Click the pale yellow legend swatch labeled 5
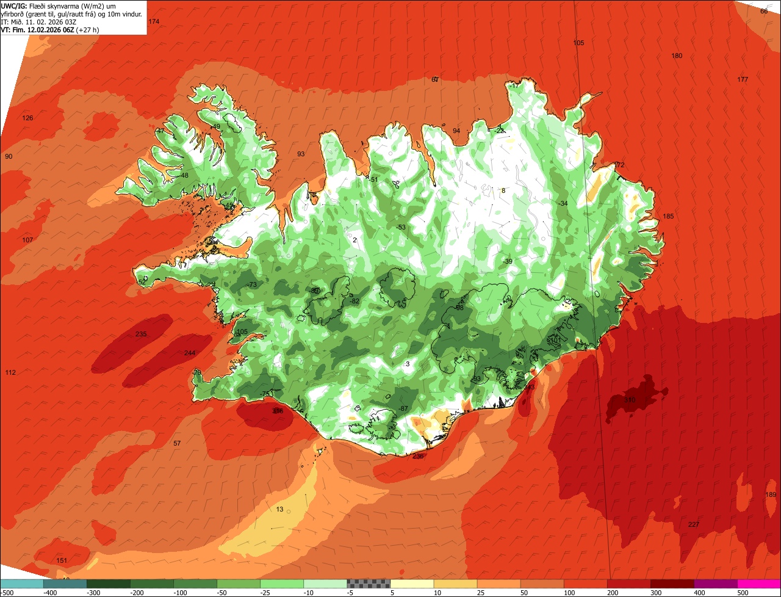 click(x=412, y=584)
